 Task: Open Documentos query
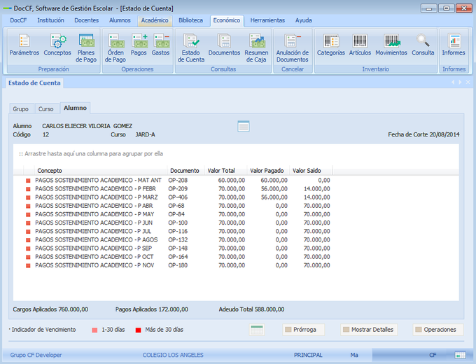pyautogui.click(x=224, y=45)
